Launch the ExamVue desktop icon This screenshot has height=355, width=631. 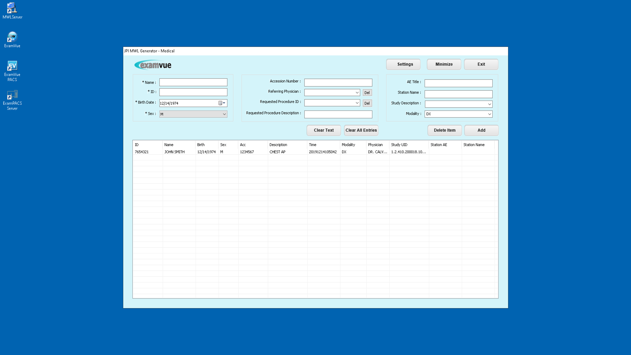12,39
